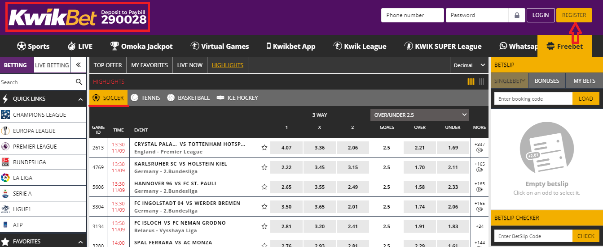Open the Freebet tab

click(564, 47)
